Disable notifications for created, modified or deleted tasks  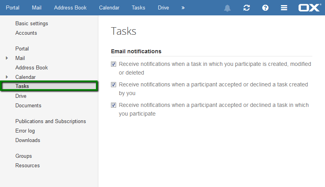(113, 64)
